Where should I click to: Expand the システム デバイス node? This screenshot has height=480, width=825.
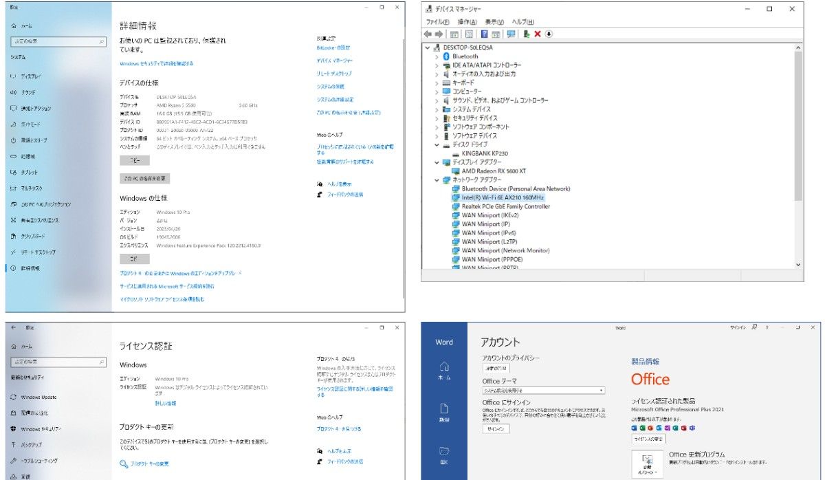point(437,109)
